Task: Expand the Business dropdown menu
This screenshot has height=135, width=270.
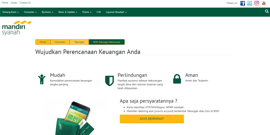Action: click(x=48, y=12)
